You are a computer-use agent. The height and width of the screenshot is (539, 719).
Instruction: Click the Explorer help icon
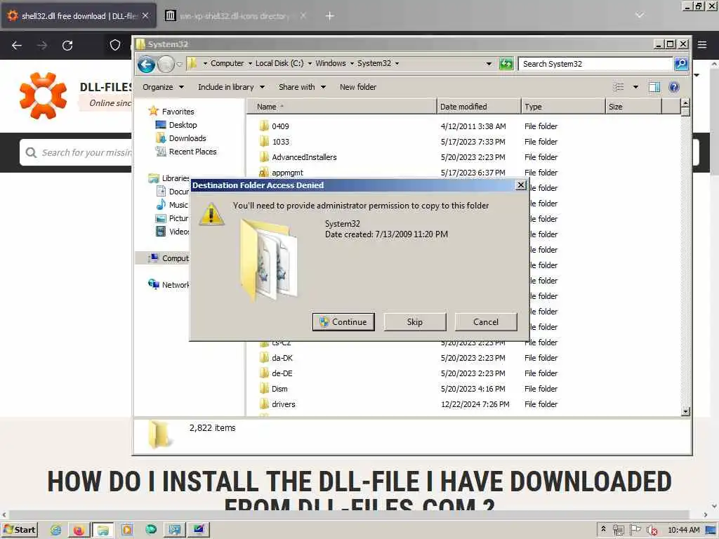pos(673,87)
